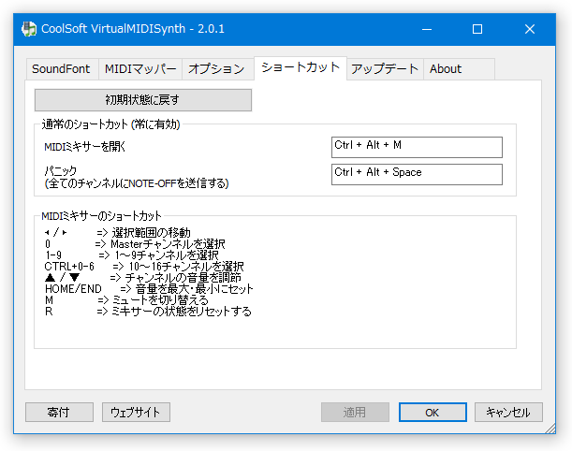Show the About tab
Screen dimensions: 572x451
point(459,68)
